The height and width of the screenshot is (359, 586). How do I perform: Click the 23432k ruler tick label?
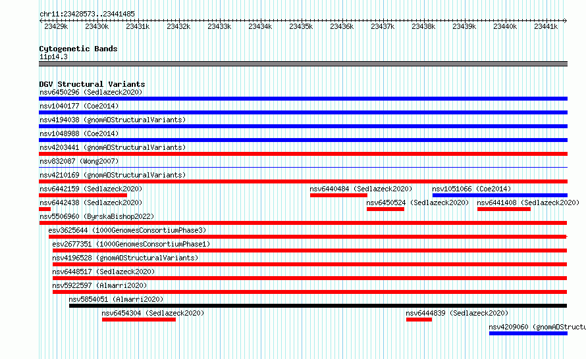[178, 26]
